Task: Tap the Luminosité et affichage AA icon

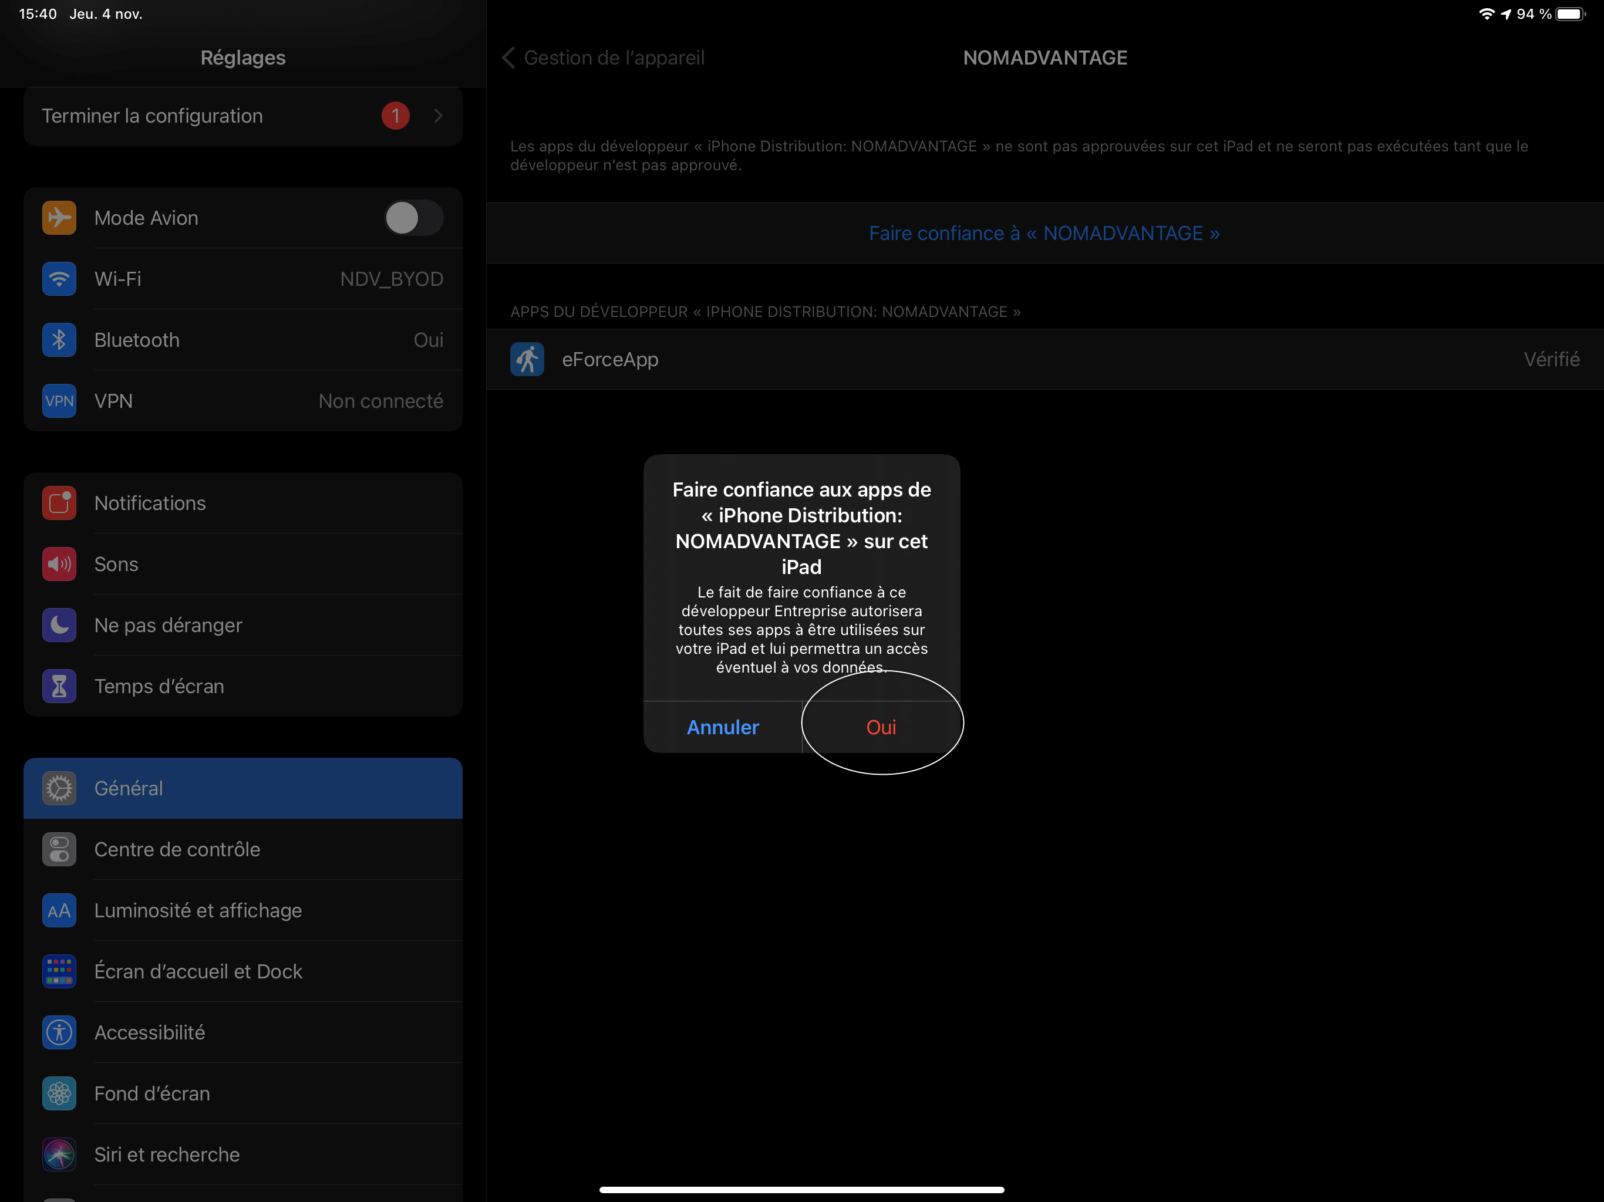Action: [x=59, y=910]
